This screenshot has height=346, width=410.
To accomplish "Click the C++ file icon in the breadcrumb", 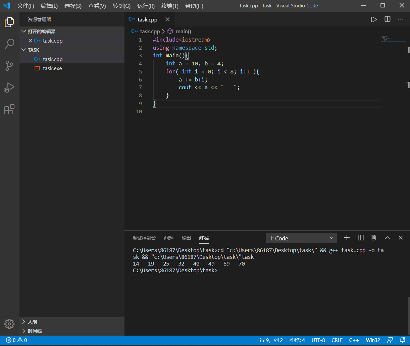I will tap(135, 31).
